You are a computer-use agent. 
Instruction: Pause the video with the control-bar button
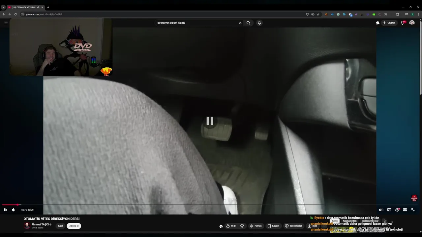5,210
